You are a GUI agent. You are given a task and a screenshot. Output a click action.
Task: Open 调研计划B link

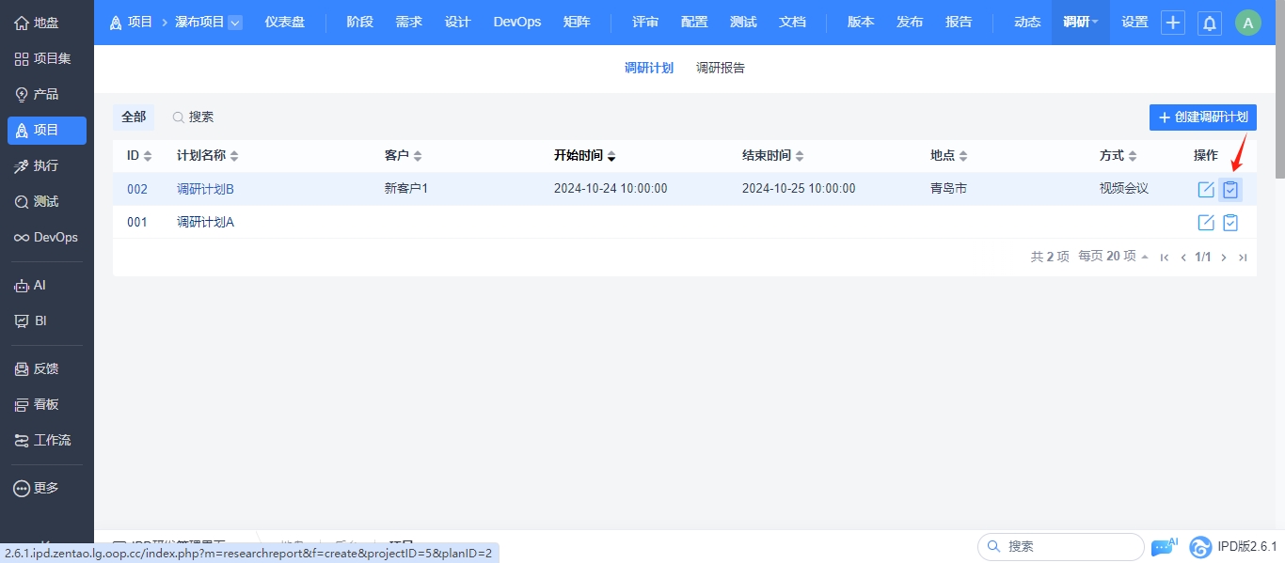pyautogui.click(x=205, y=189)
